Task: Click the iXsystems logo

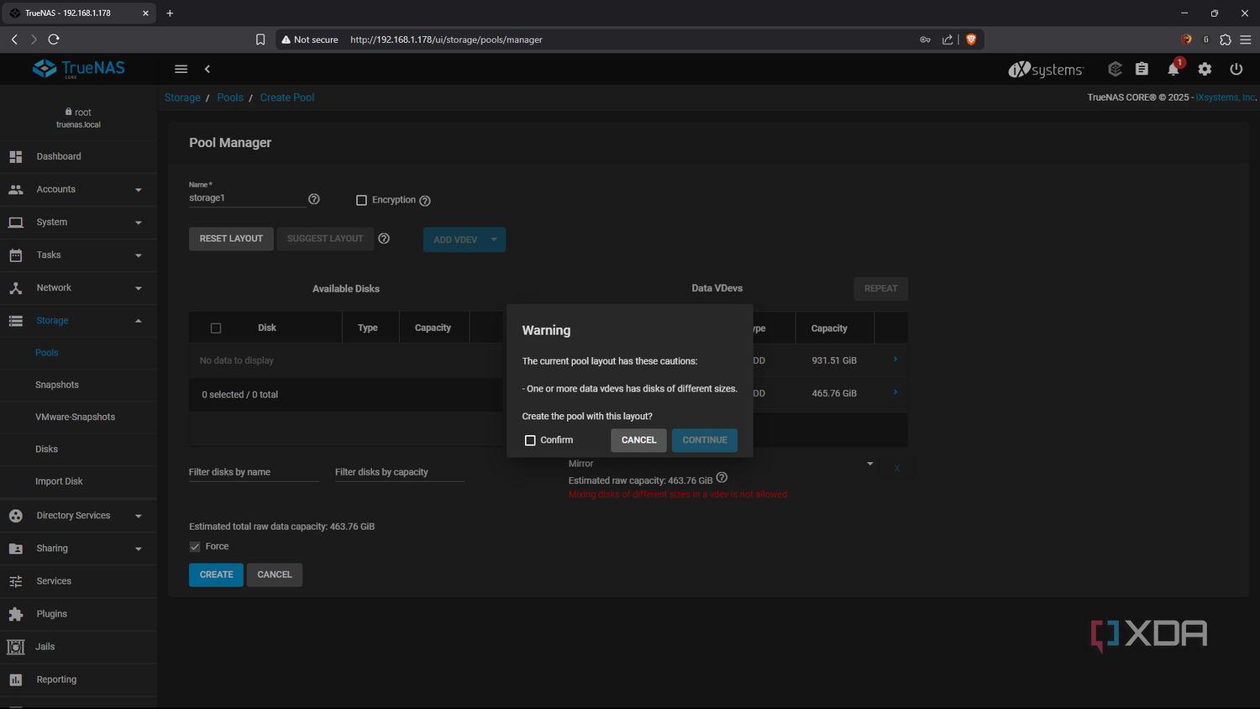Action: pyautogui.click(x=1046, y=69)
